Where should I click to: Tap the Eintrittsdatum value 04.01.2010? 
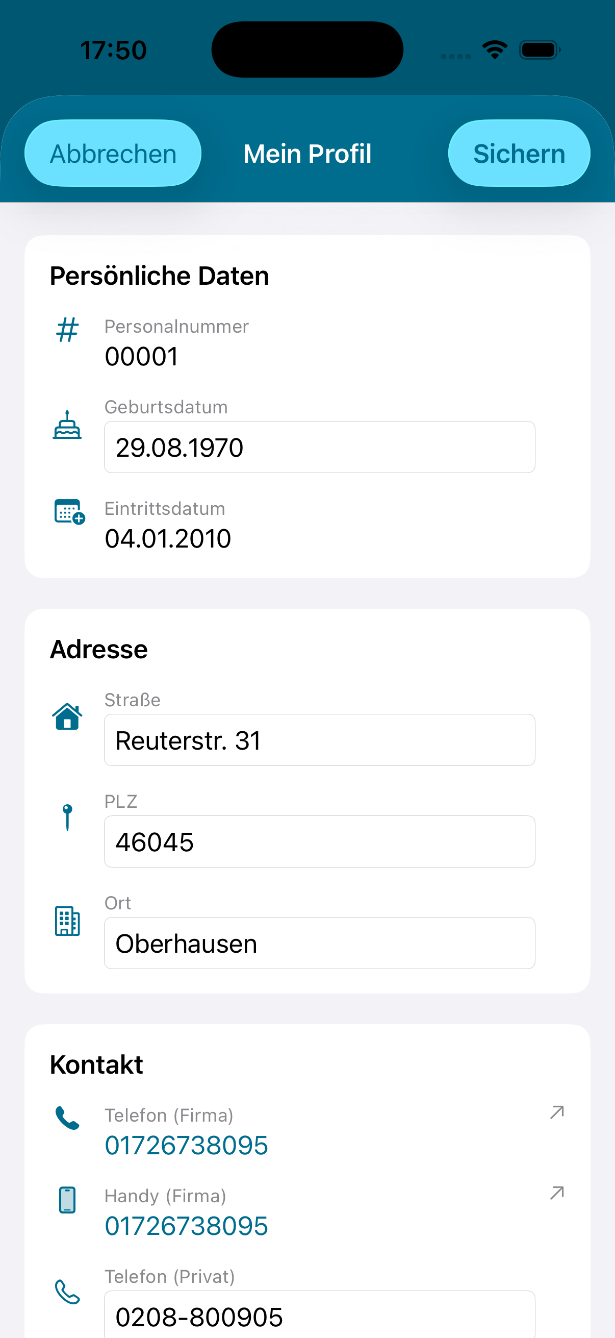click(168, 539)
